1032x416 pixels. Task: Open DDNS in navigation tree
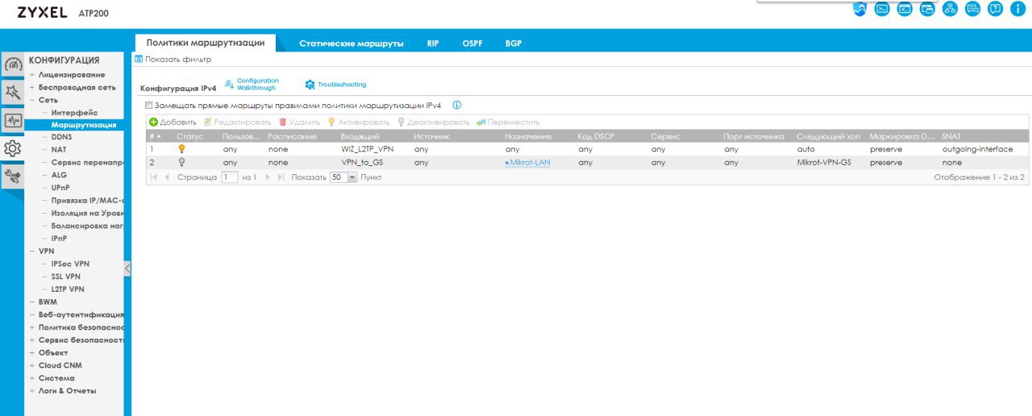61,138
